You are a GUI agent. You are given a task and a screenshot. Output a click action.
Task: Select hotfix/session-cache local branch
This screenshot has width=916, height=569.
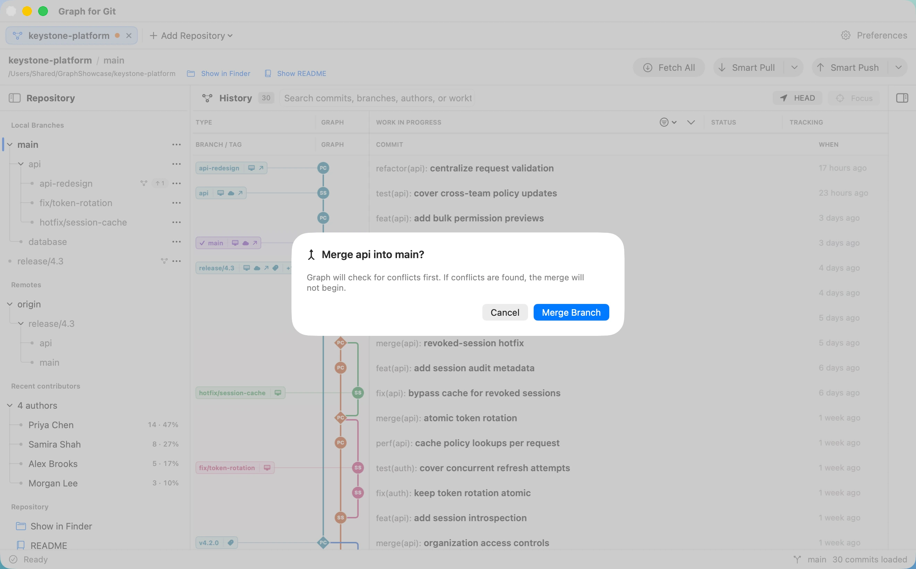coord(83,223)
